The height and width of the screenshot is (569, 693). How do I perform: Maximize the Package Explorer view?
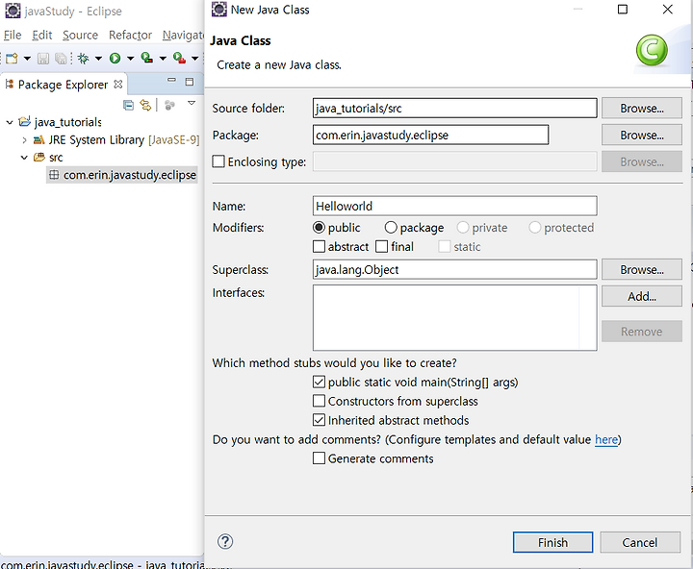point(190,82)
